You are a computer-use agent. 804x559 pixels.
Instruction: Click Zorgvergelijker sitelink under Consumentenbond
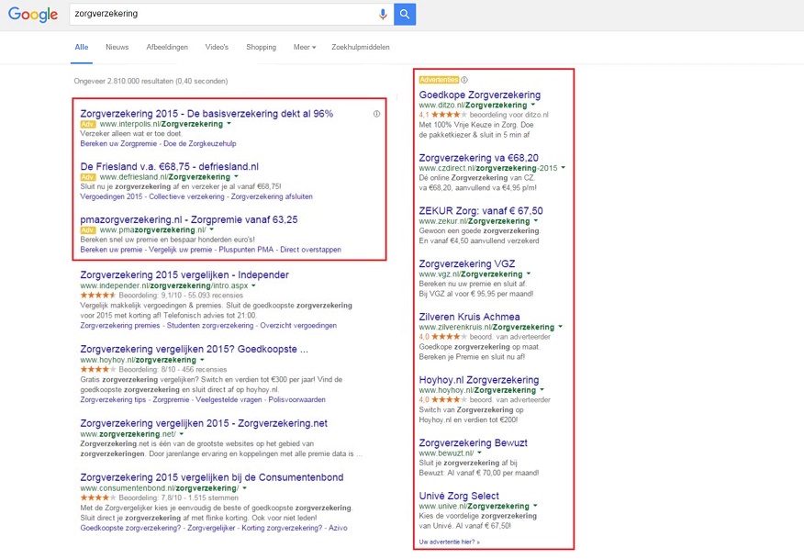pos(211,528)
